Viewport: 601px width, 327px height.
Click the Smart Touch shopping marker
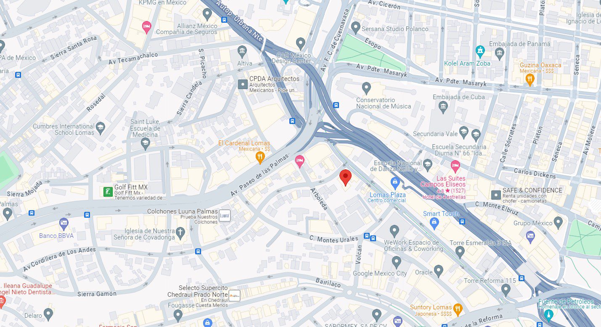pos(435,224)
